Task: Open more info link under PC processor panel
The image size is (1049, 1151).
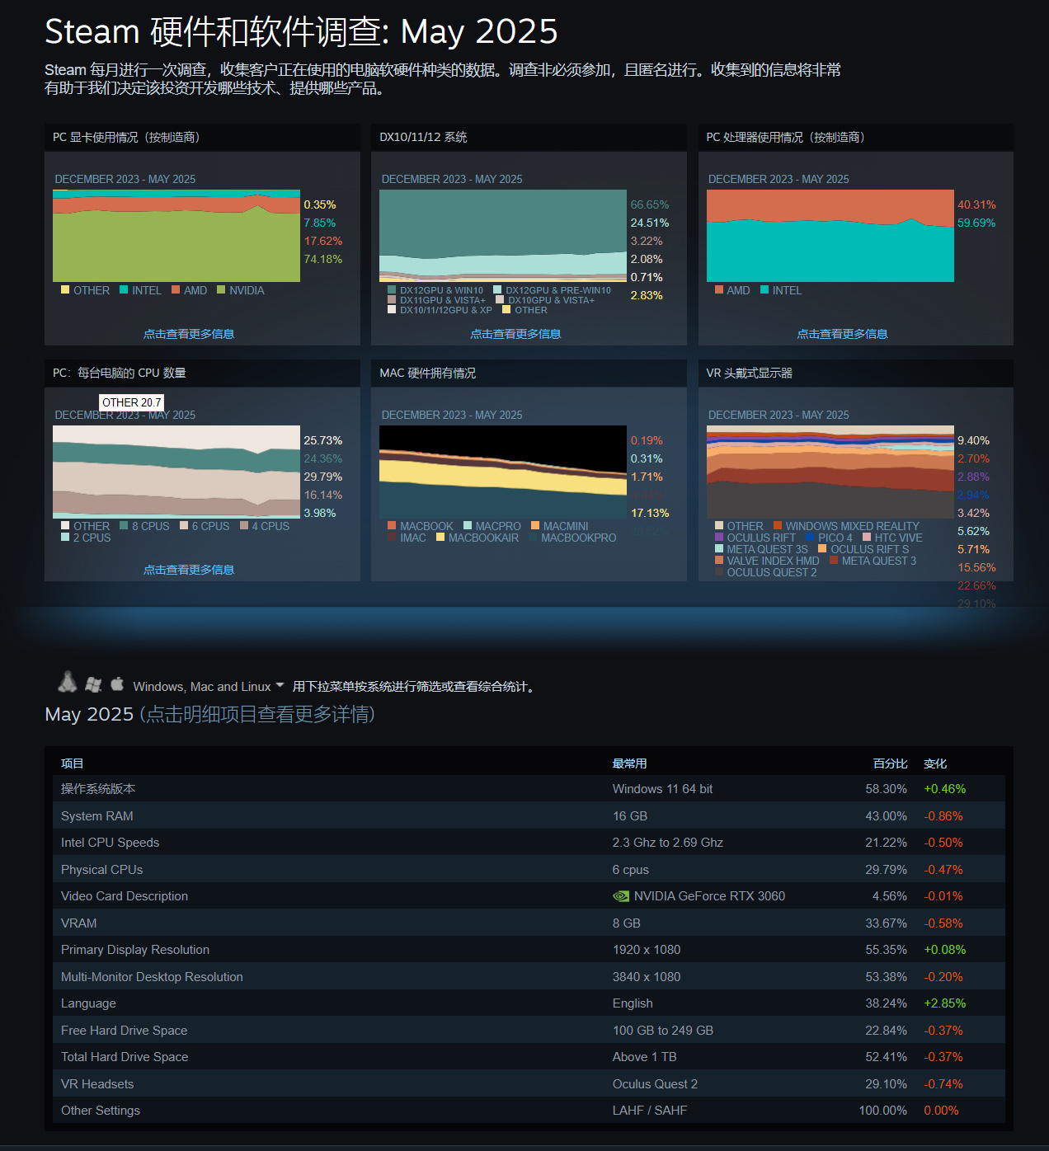Action: pos(842,334)
